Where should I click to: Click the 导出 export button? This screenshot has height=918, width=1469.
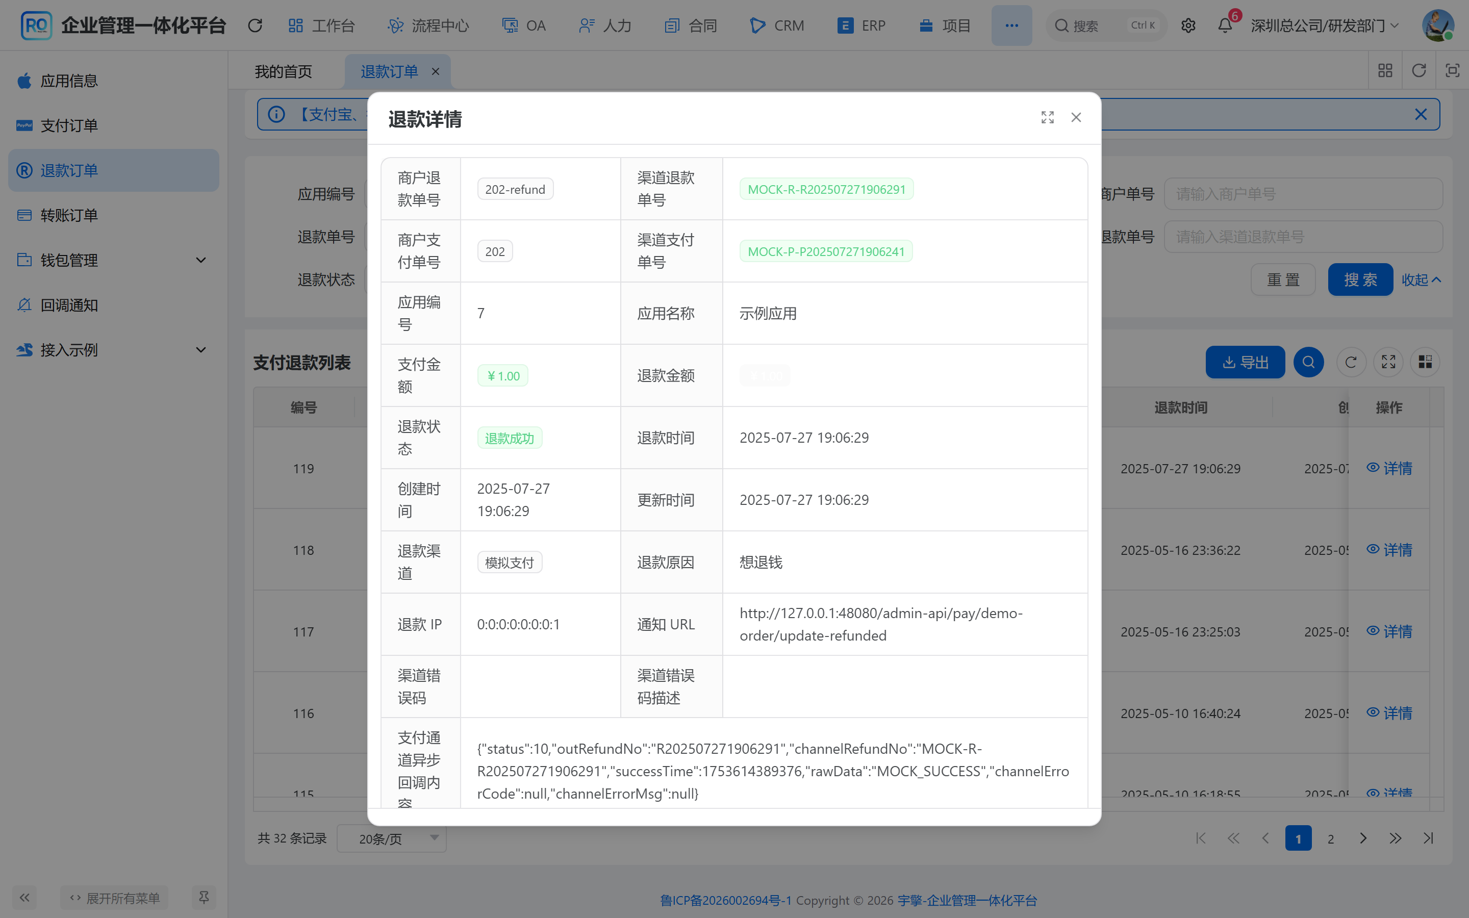[x=1245, y=363]
